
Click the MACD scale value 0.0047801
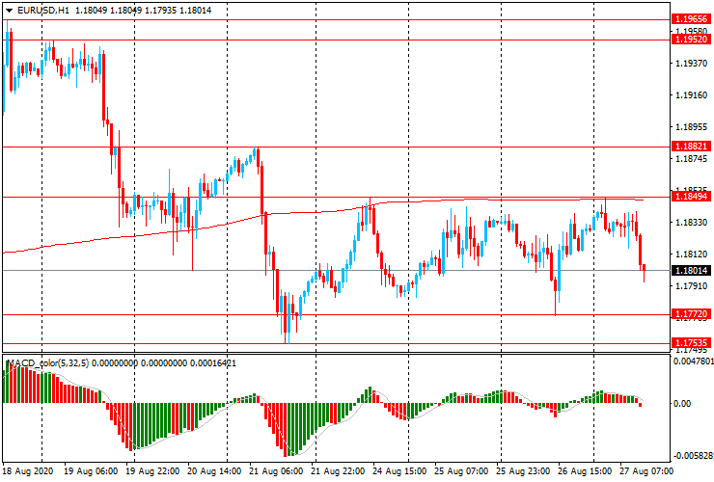[x=691, y=362]
